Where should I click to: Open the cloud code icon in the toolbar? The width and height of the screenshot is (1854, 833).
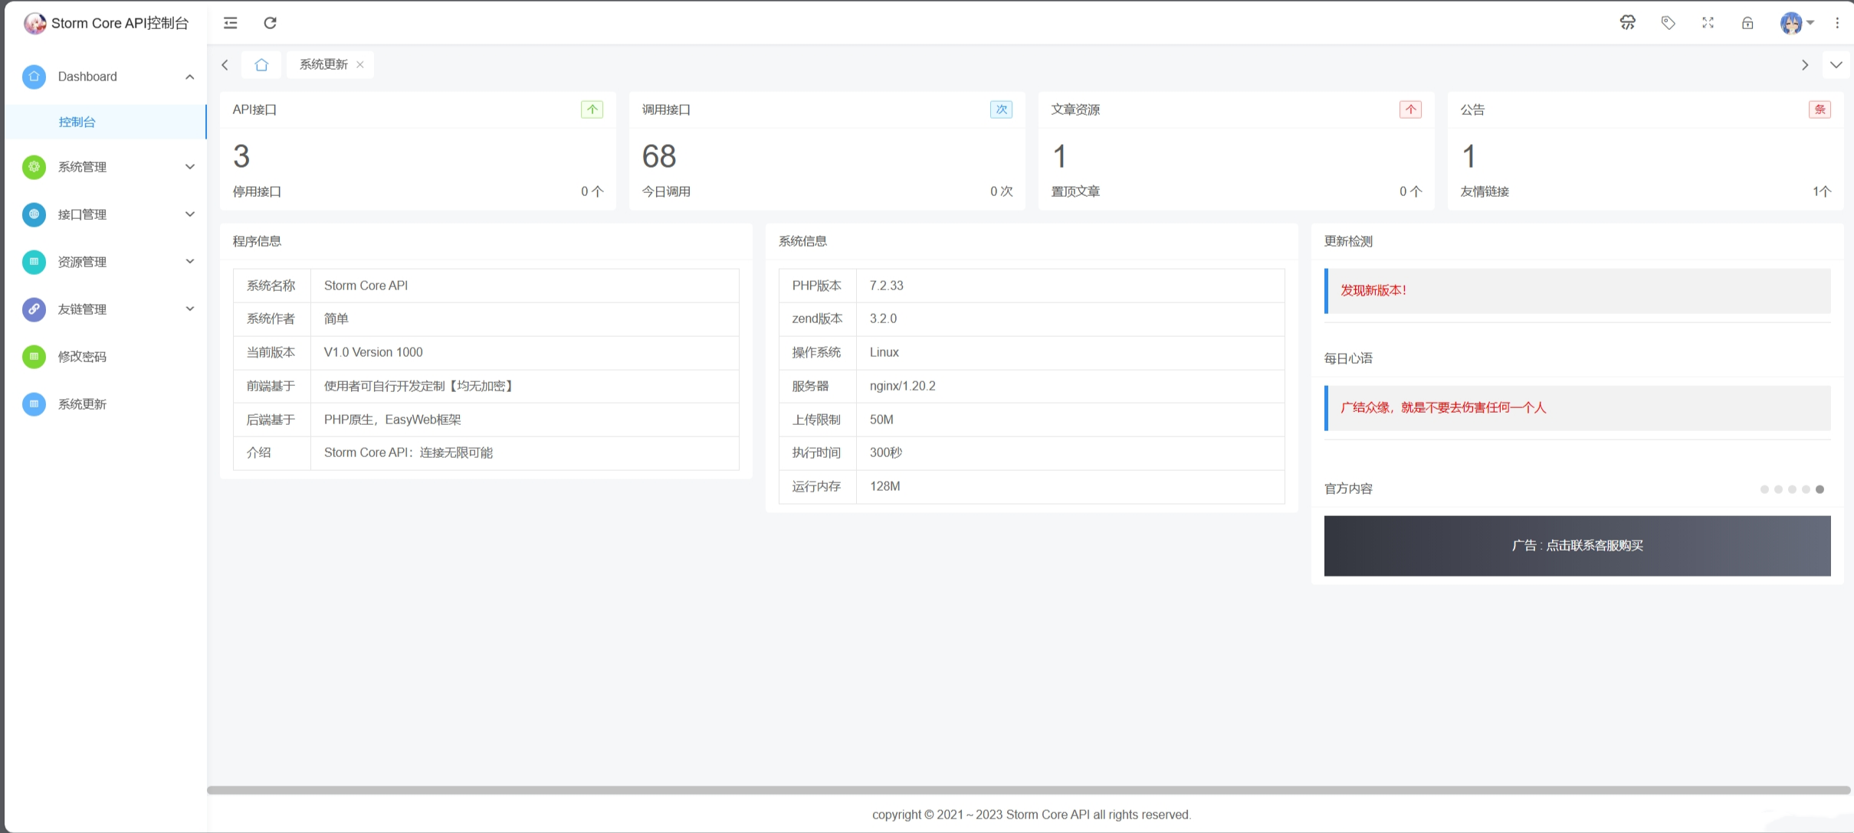tap(1628, 23)
